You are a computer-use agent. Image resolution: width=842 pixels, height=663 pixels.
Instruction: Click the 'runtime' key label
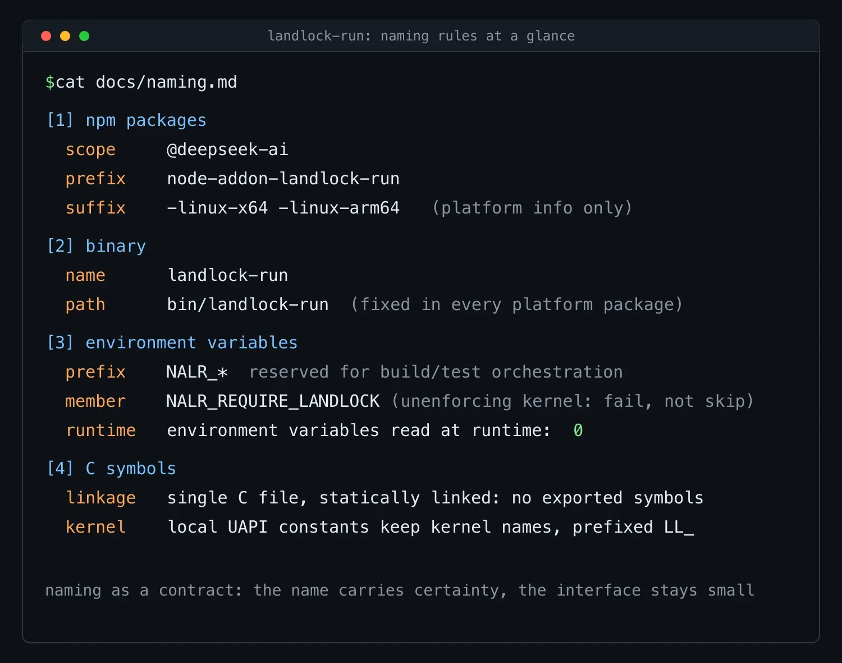[x=100, y=430]
